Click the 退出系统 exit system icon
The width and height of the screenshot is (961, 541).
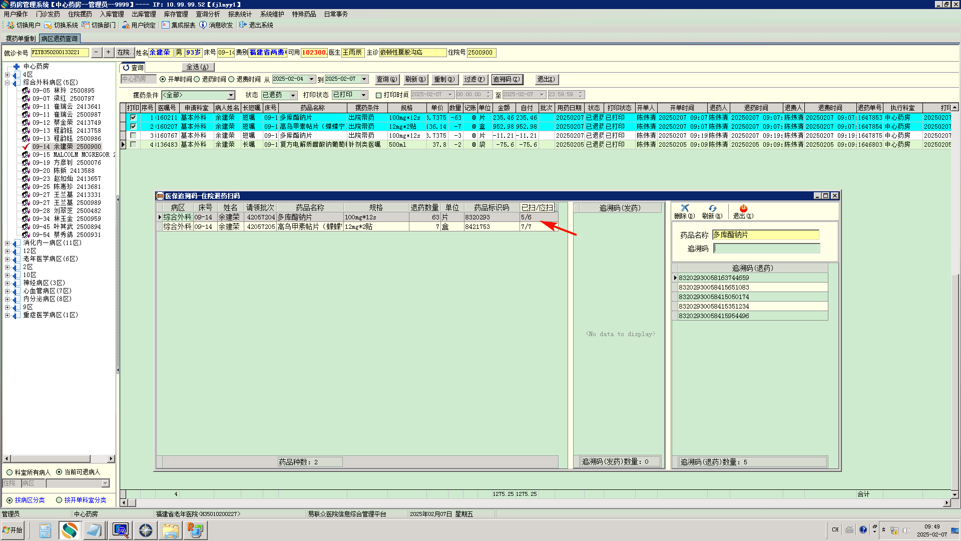tap(243, 25)
